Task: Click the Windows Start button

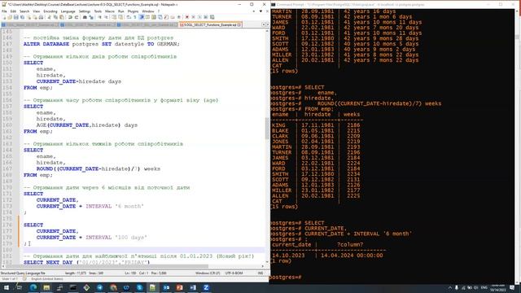Action: [x=6, y=287]
